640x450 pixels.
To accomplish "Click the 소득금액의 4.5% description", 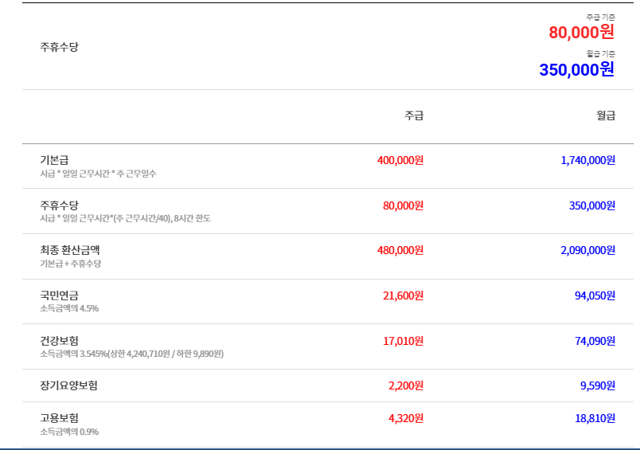I will 69,309.
